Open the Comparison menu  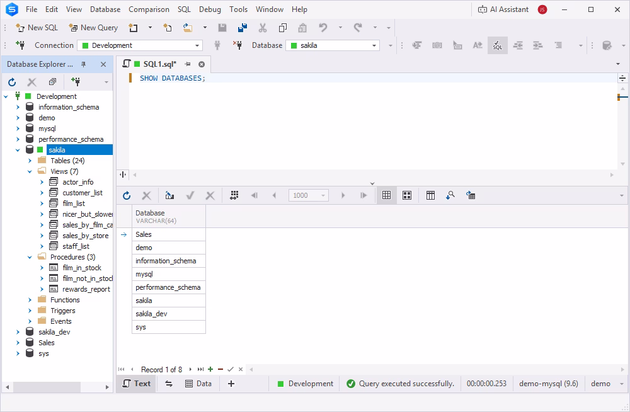point(149,9)
